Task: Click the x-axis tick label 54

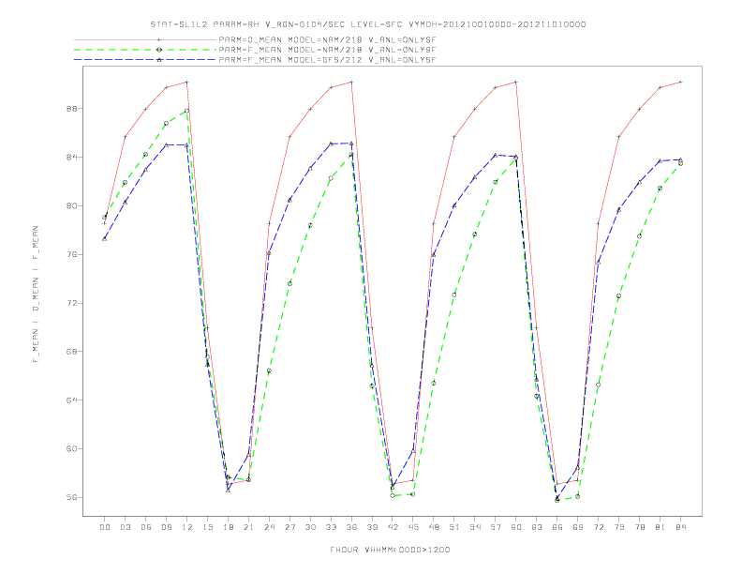Action: pos(475,527)
